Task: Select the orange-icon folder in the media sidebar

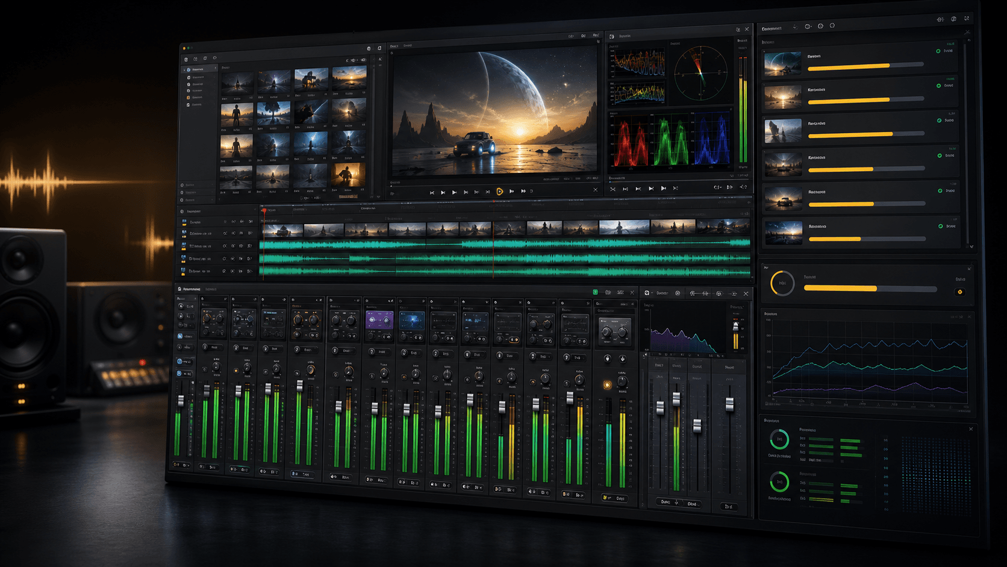Action: 196,97
